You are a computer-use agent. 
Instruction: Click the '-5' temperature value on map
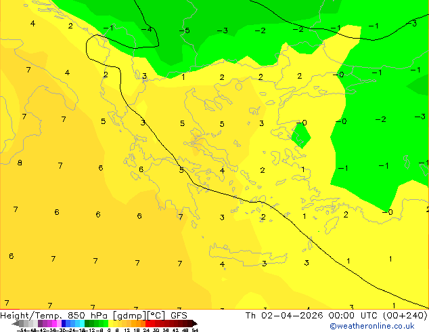tap(185, 30)
